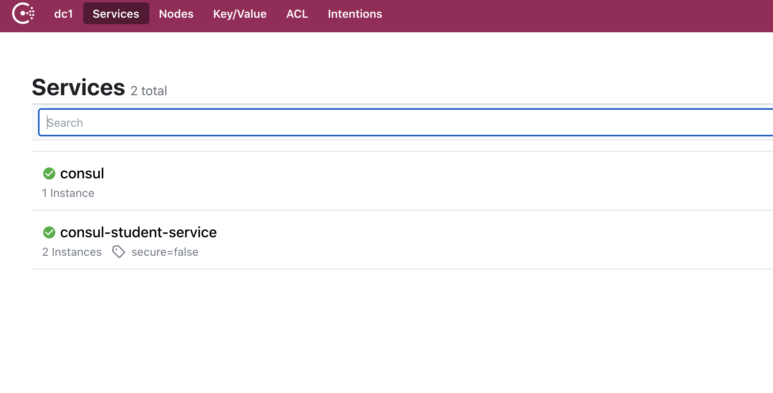Viewport: 773px width, 393px height.
Task: Open the dc1 datacenter selector
Action: point(63,14)
